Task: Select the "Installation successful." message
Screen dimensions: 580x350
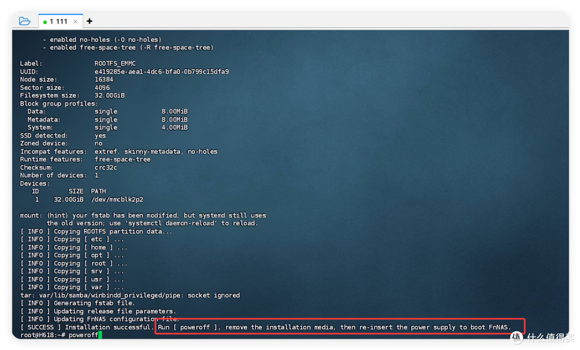Action: 109,327
